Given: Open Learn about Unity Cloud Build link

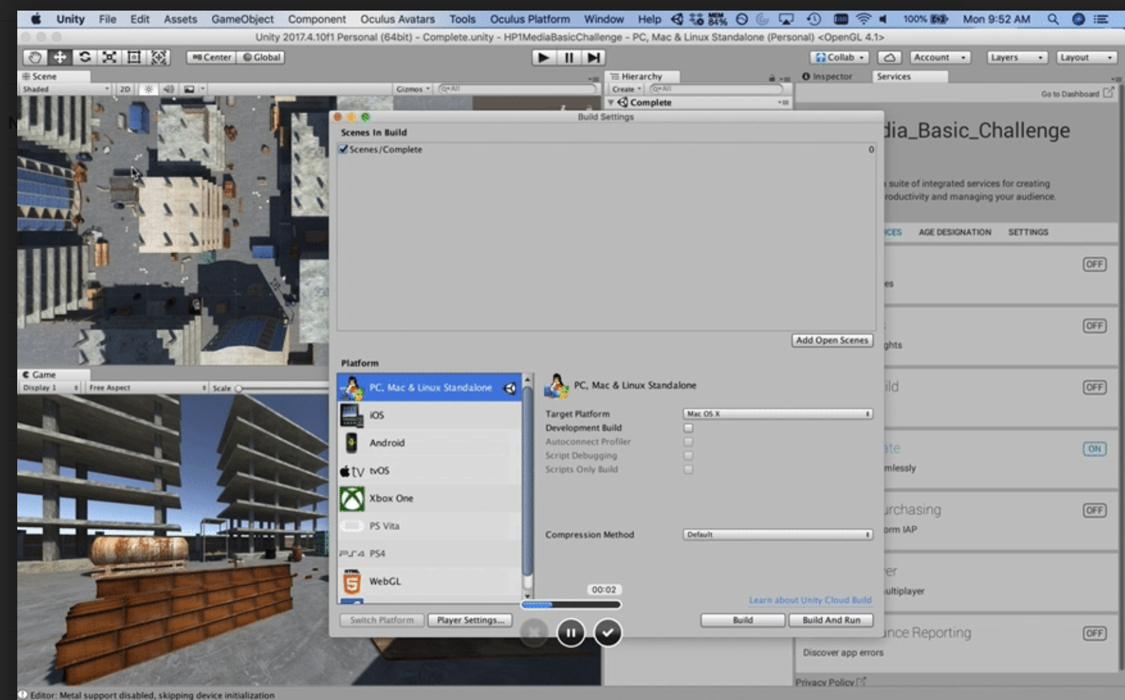Looking at the screenshot, I should pos(810,600).
